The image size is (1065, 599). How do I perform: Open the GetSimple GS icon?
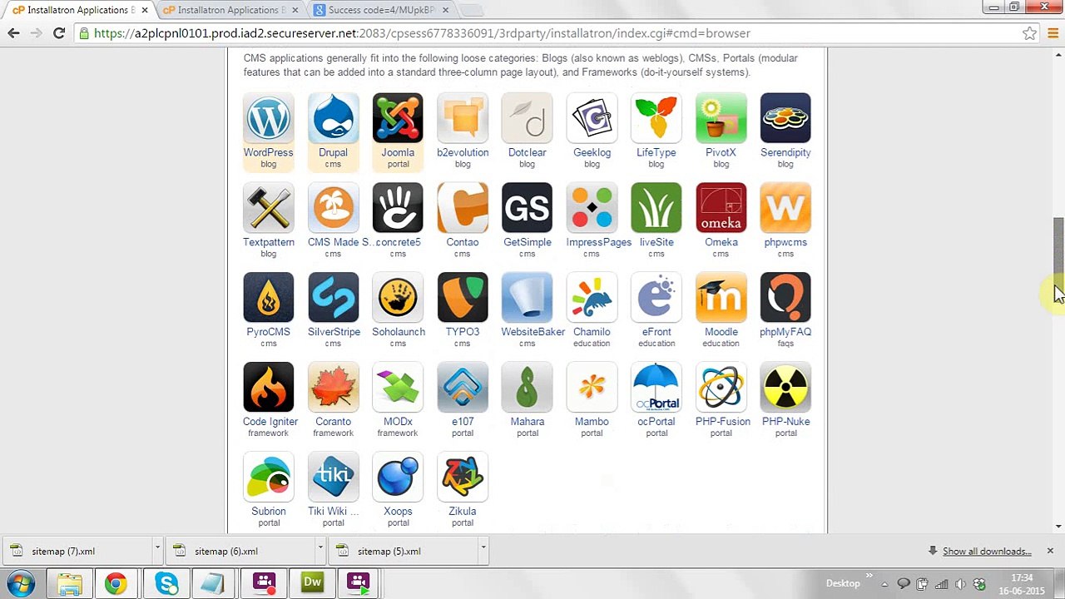(x=527, y=208)
